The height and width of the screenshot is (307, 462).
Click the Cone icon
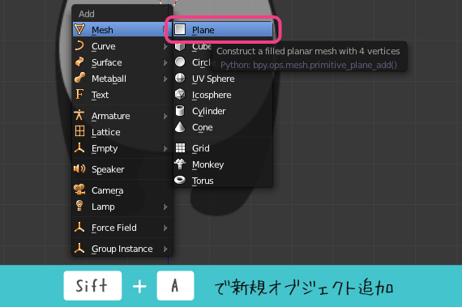180,127
